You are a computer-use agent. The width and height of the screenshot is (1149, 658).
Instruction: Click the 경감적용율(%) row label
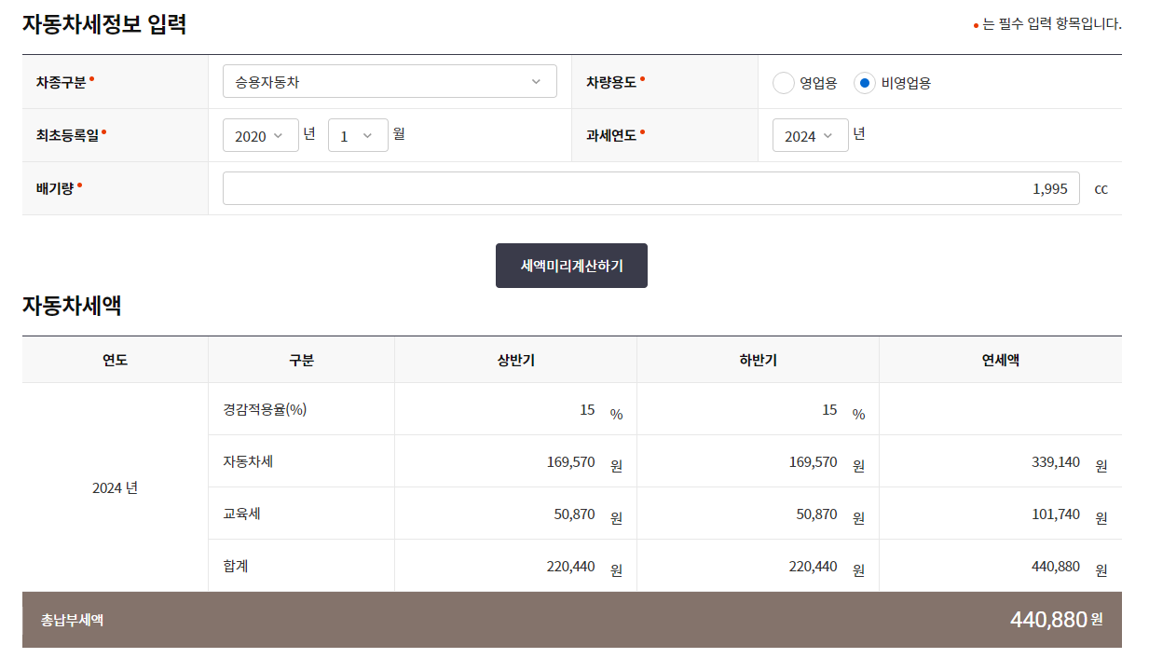[264, 408]
